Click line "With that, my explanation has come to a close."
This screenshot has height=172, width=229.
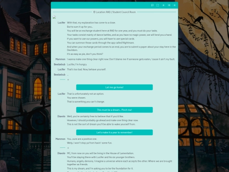pyautogui.click(x=91, y=23)
